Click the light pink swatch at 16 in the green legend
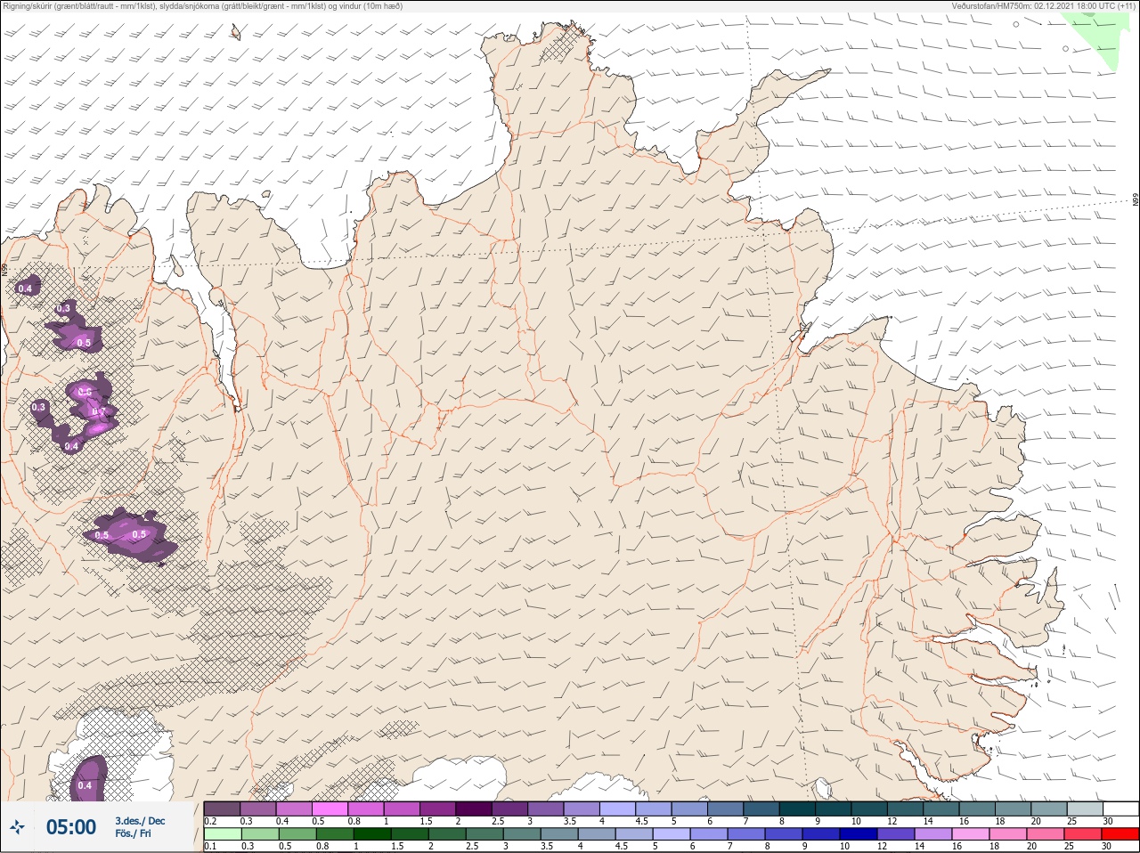 971,834
